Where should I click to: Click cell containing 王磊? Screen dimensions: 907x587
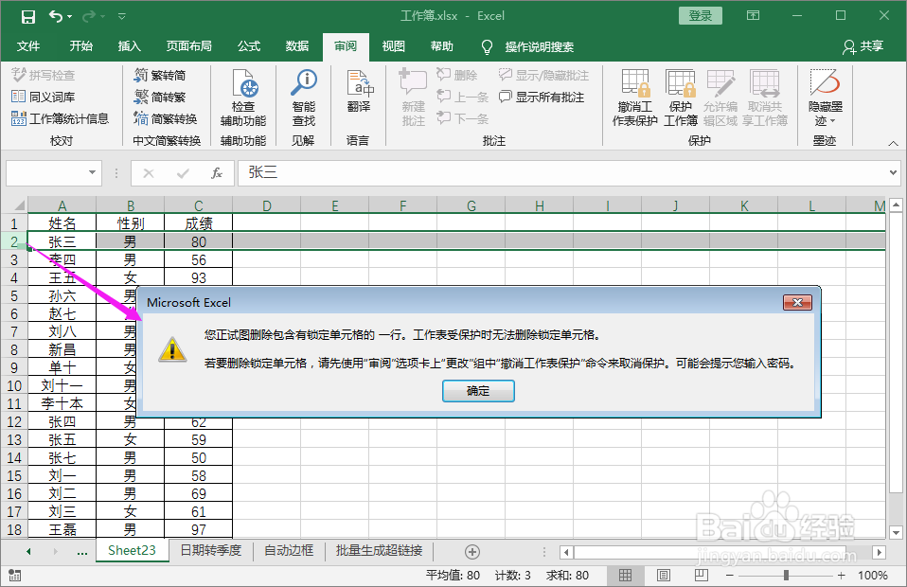pos(62,529)
